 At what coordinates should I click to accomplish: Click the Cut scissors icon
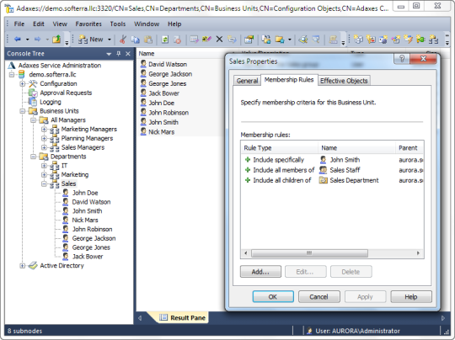tap(123, 39)
